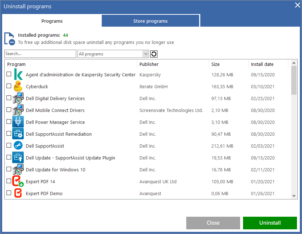302x234 pixels.
Task: Click the program list scrollbar thumb
Action: (x=294, y=80)
